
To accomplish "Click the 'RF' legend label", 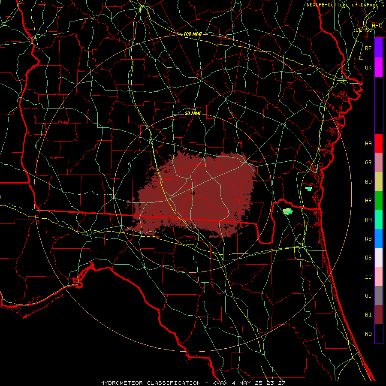I will [368, 48].
